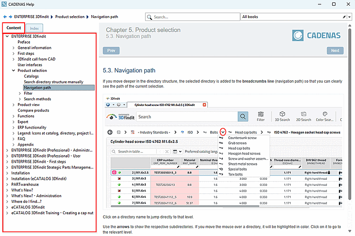Screen dimensions: 355x236
Task: Open the FAQ topic
Action: click(21, 139)
